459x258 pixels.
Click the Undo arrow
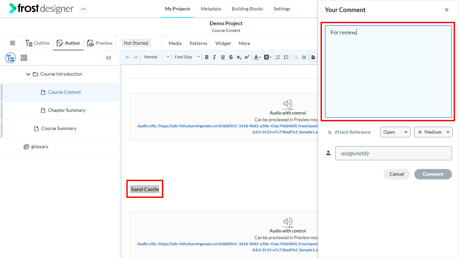coord(128,57)
